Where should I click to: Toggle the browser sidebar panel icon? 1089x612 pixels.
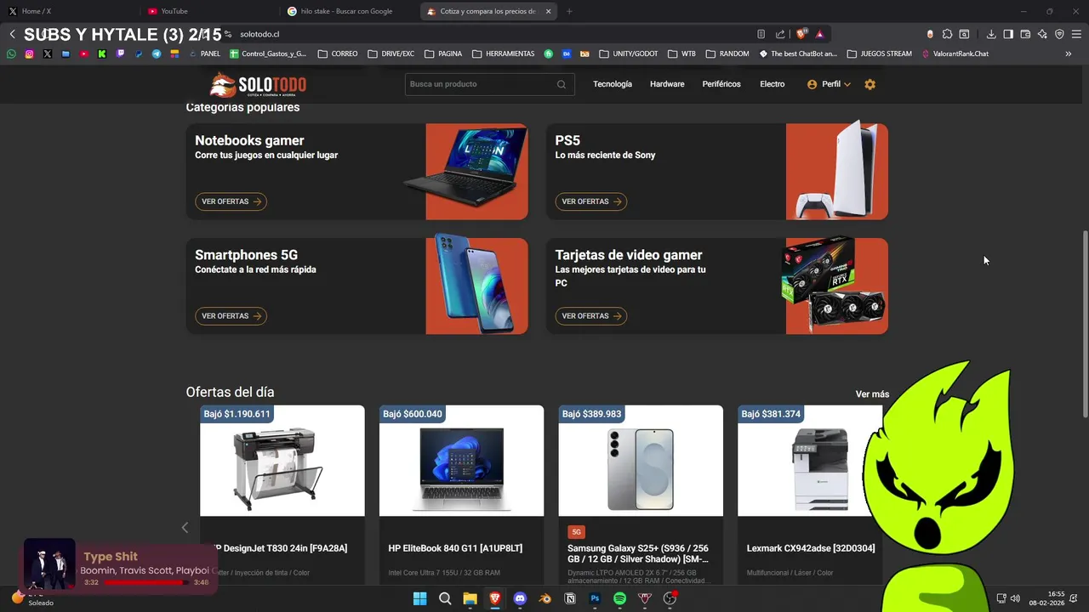[x=1008, y=34]
